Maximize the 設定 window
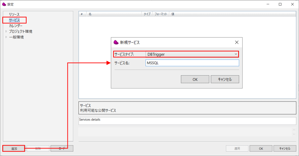 pos(280,4)
